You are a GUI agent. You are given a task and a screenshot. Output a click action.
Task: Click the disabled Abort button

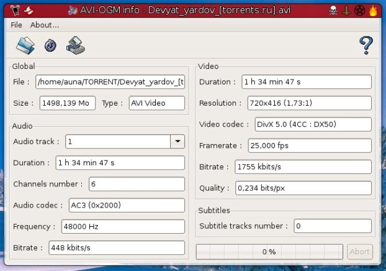(x=360, y=252)
